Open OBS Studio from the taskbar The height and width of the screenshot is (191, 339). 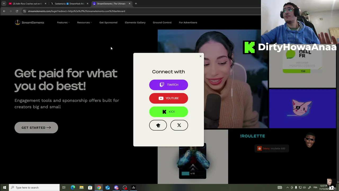[125, 188]
